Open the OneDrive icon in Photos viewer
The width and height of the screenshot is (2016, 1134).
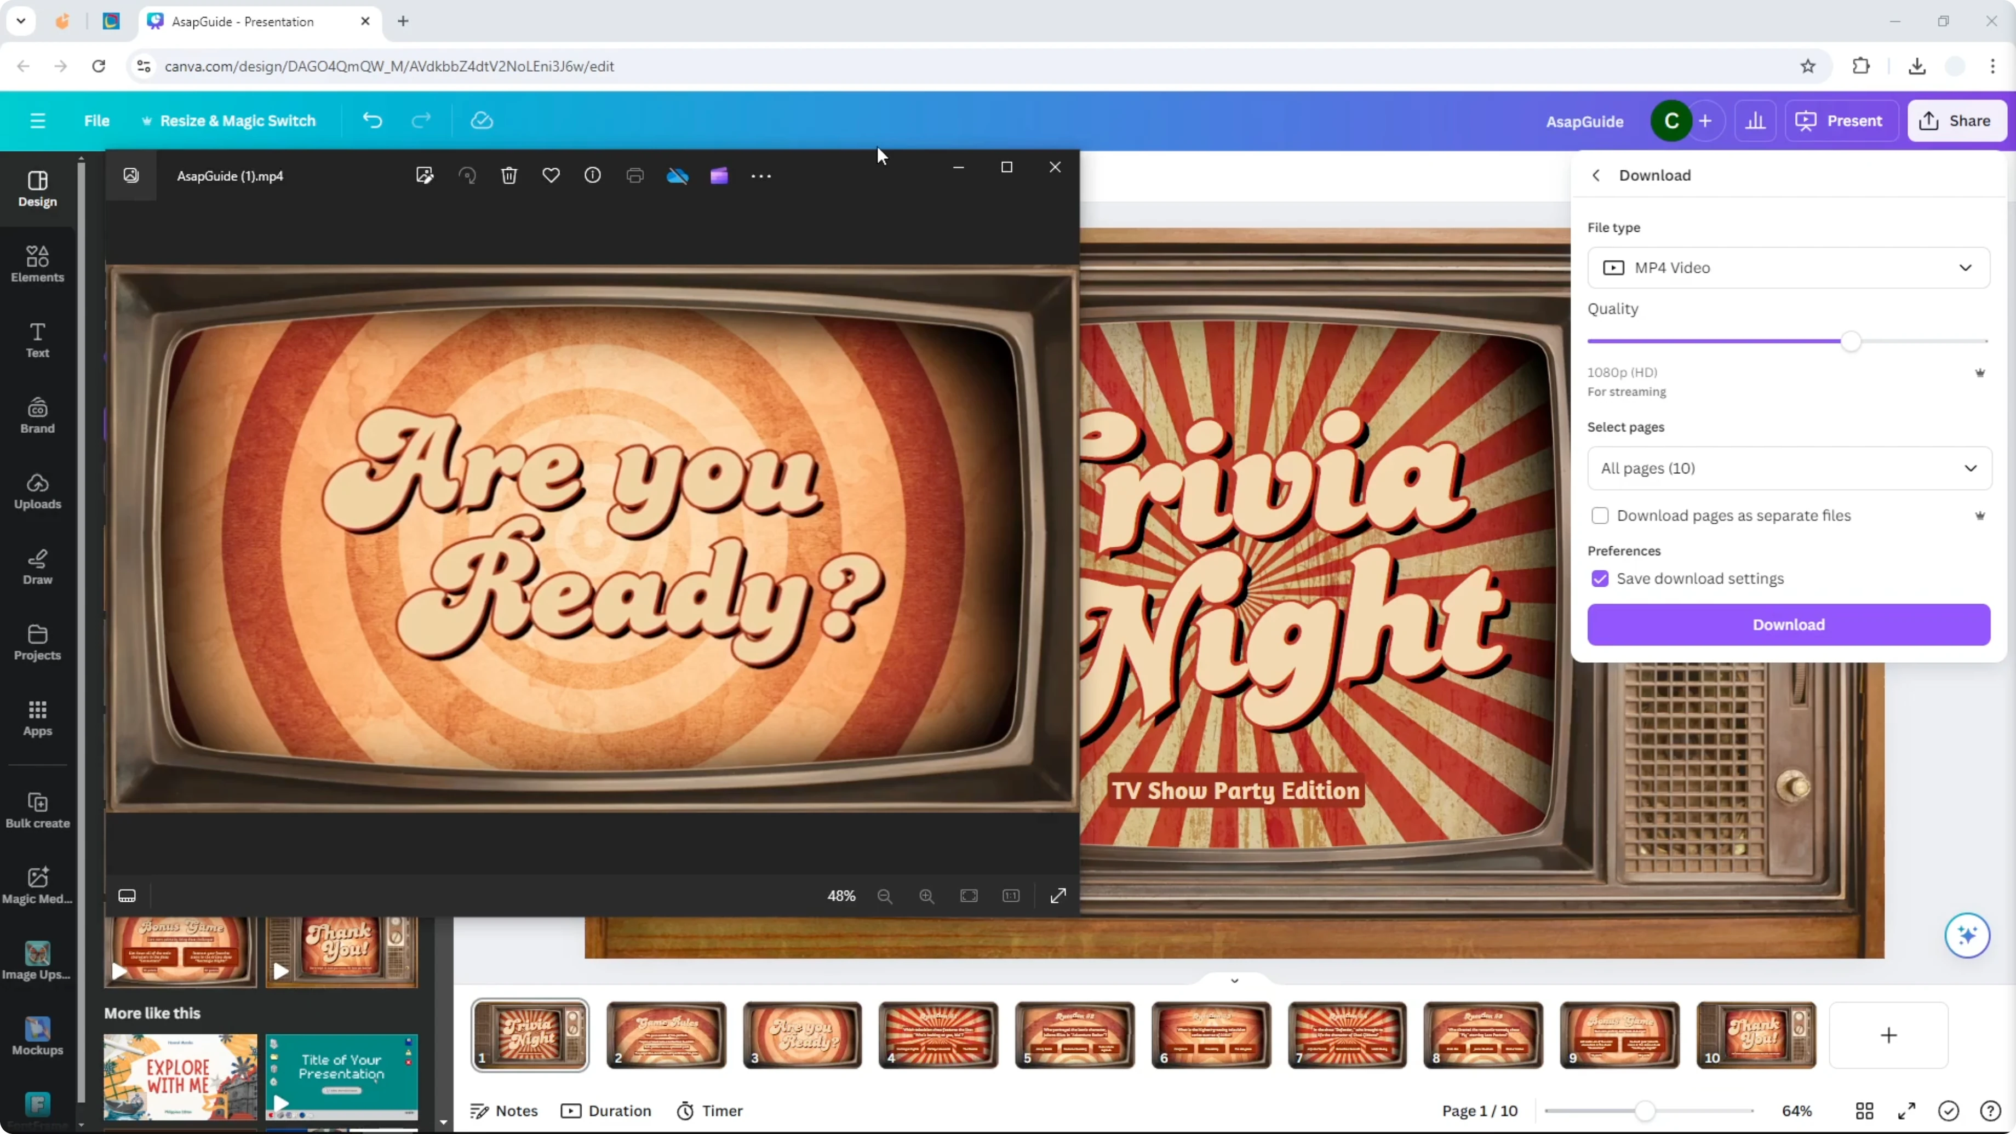tap(677, 175)
